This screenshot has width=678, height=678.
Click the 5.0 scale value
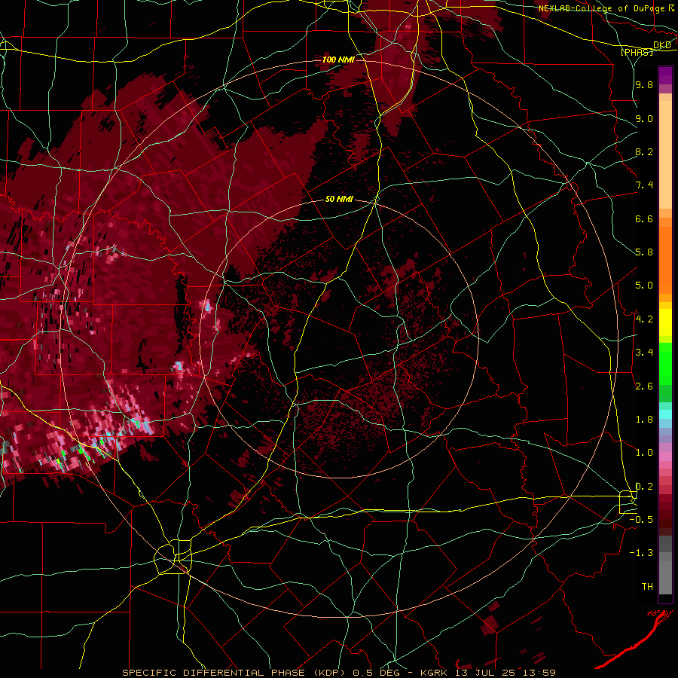[644, 286]
